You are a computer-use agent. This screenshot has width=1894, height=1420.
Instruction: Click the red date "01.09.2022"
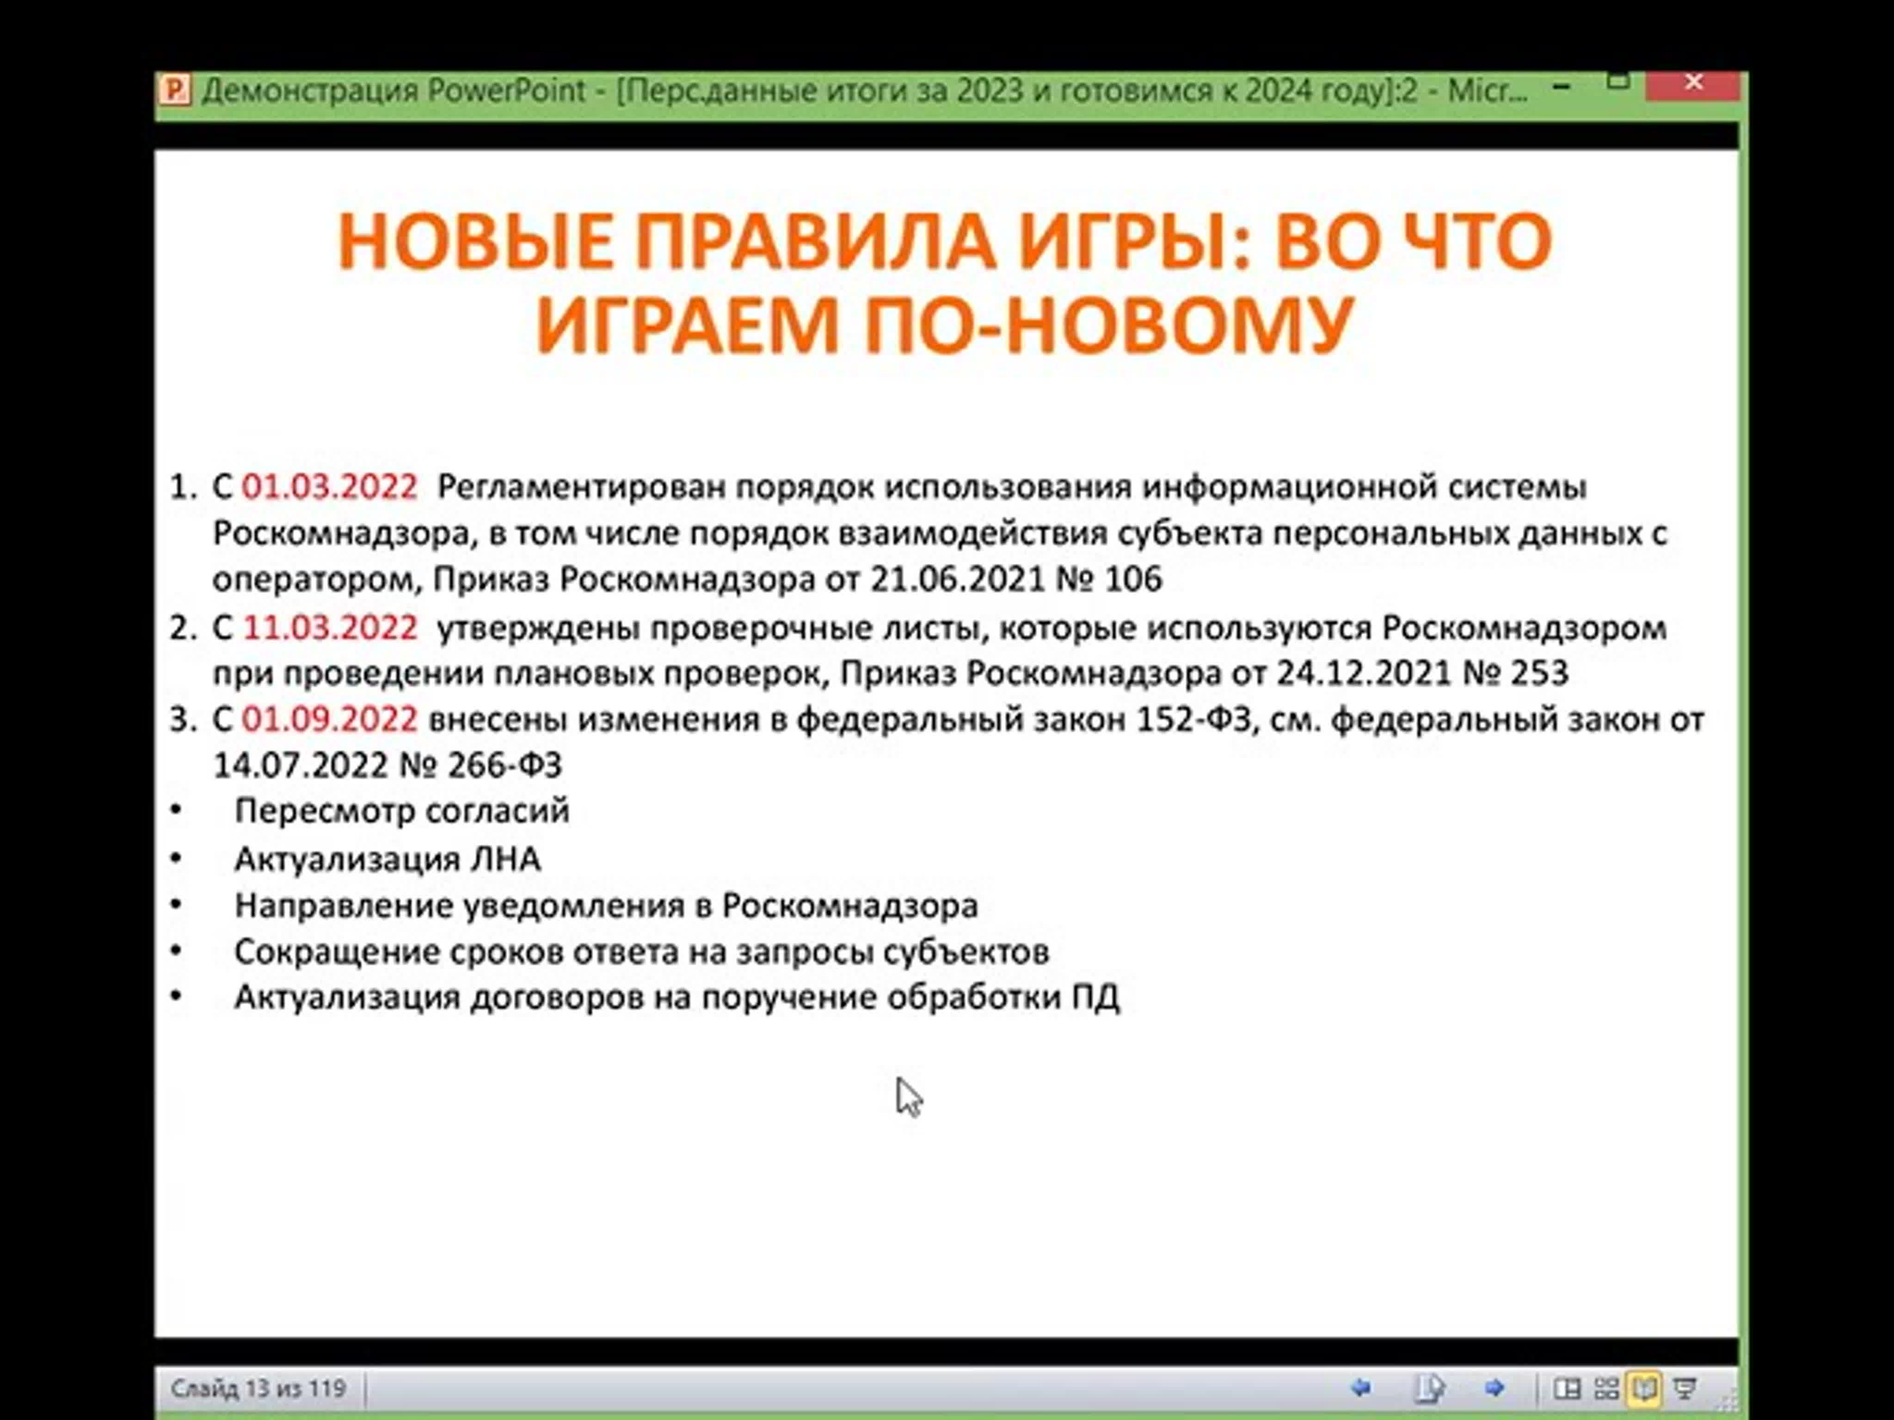(330, 720)
